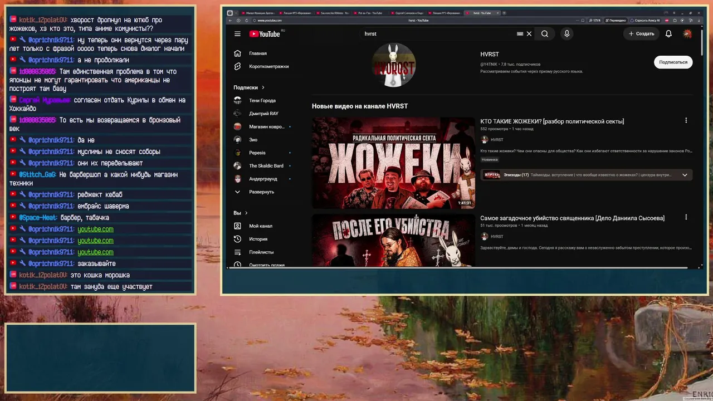
Task: Open HVRST avatar under Сысоева video
Action: pos(485,237)
